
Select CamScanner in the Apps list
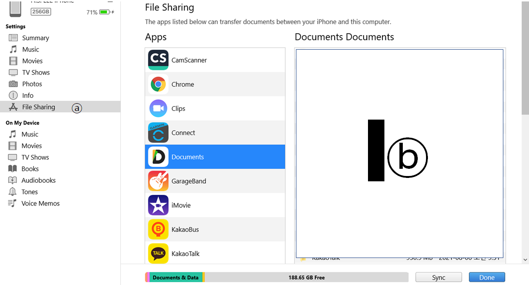point(215,60)
